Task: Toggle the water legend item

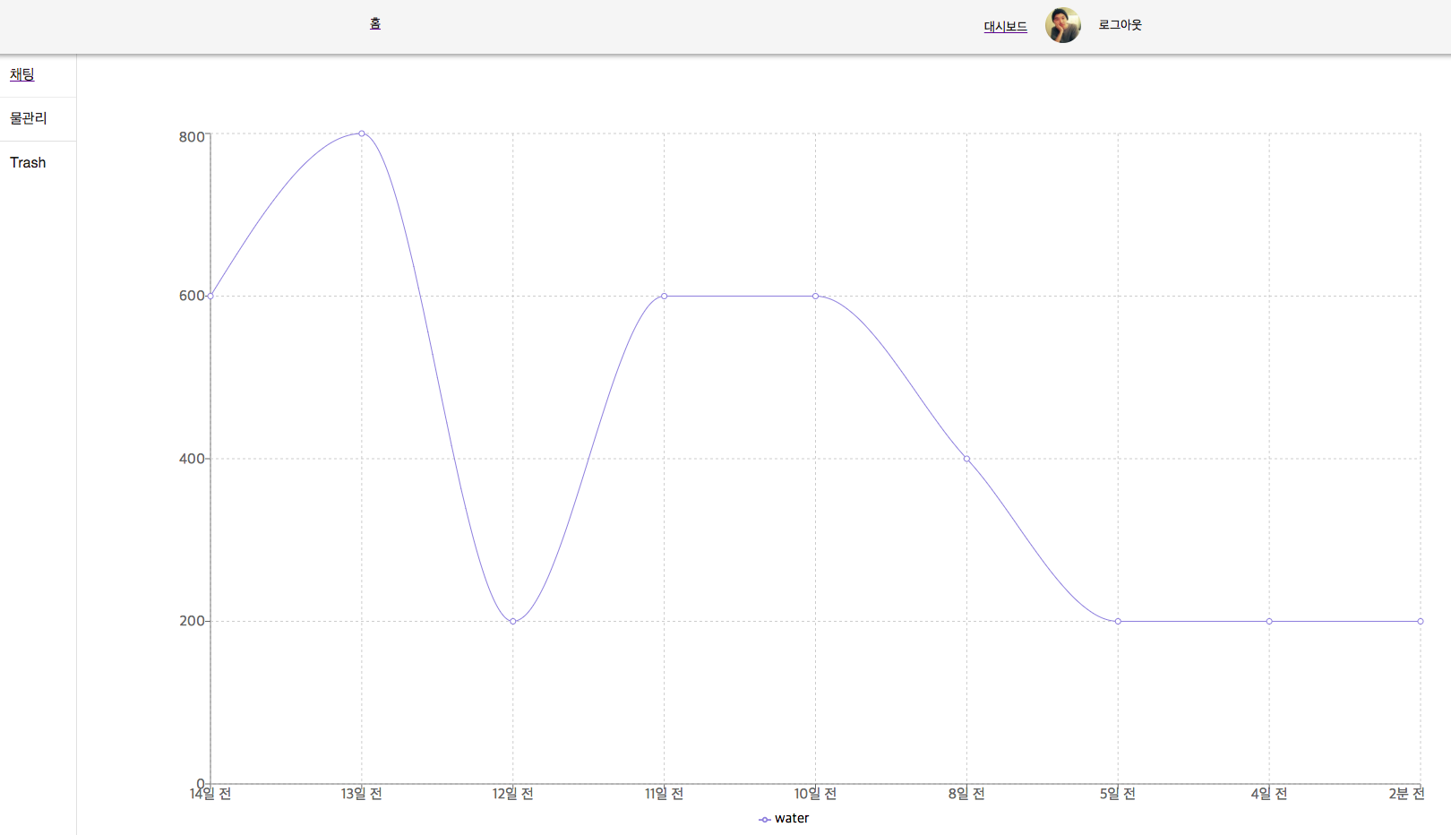Action: pyautogui.click(x=784, y=819)
